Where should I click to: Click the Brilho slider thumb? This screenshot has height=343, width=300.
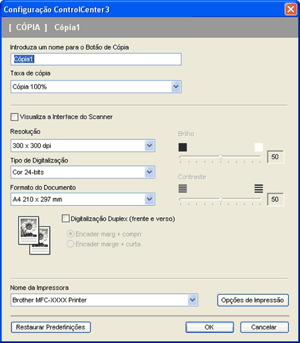(x=221, y=157)
